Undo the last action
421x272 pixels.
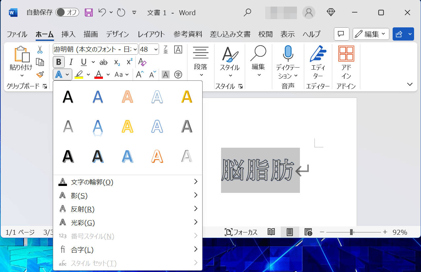tap(102, 13)
